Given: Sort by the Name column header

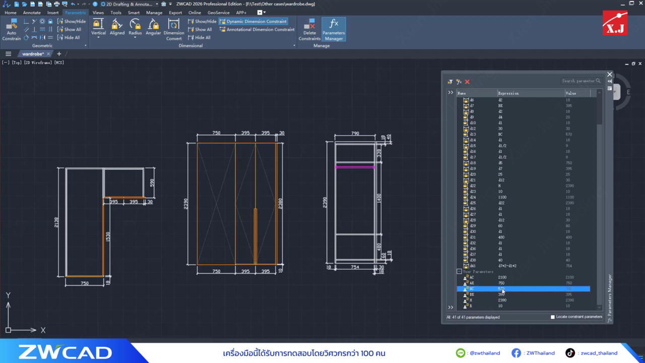Looking at the screenshot, I should pyautogui.click(x=477, y=93).
